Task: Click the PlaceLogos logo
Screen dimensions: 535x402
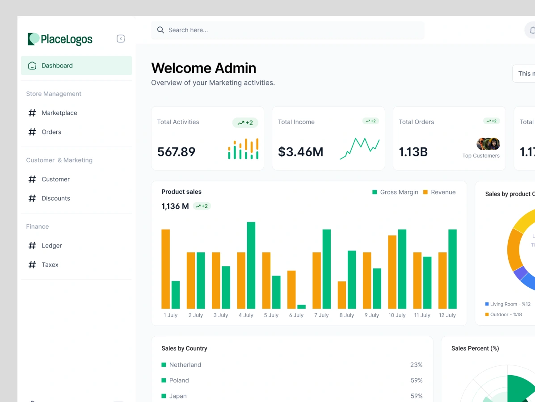Action: (60, 39)
